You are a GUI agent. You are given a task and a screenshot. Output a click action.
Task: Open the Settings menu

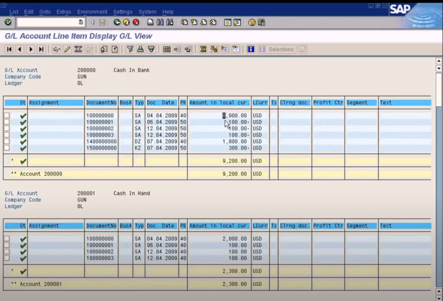pos(122,12)
